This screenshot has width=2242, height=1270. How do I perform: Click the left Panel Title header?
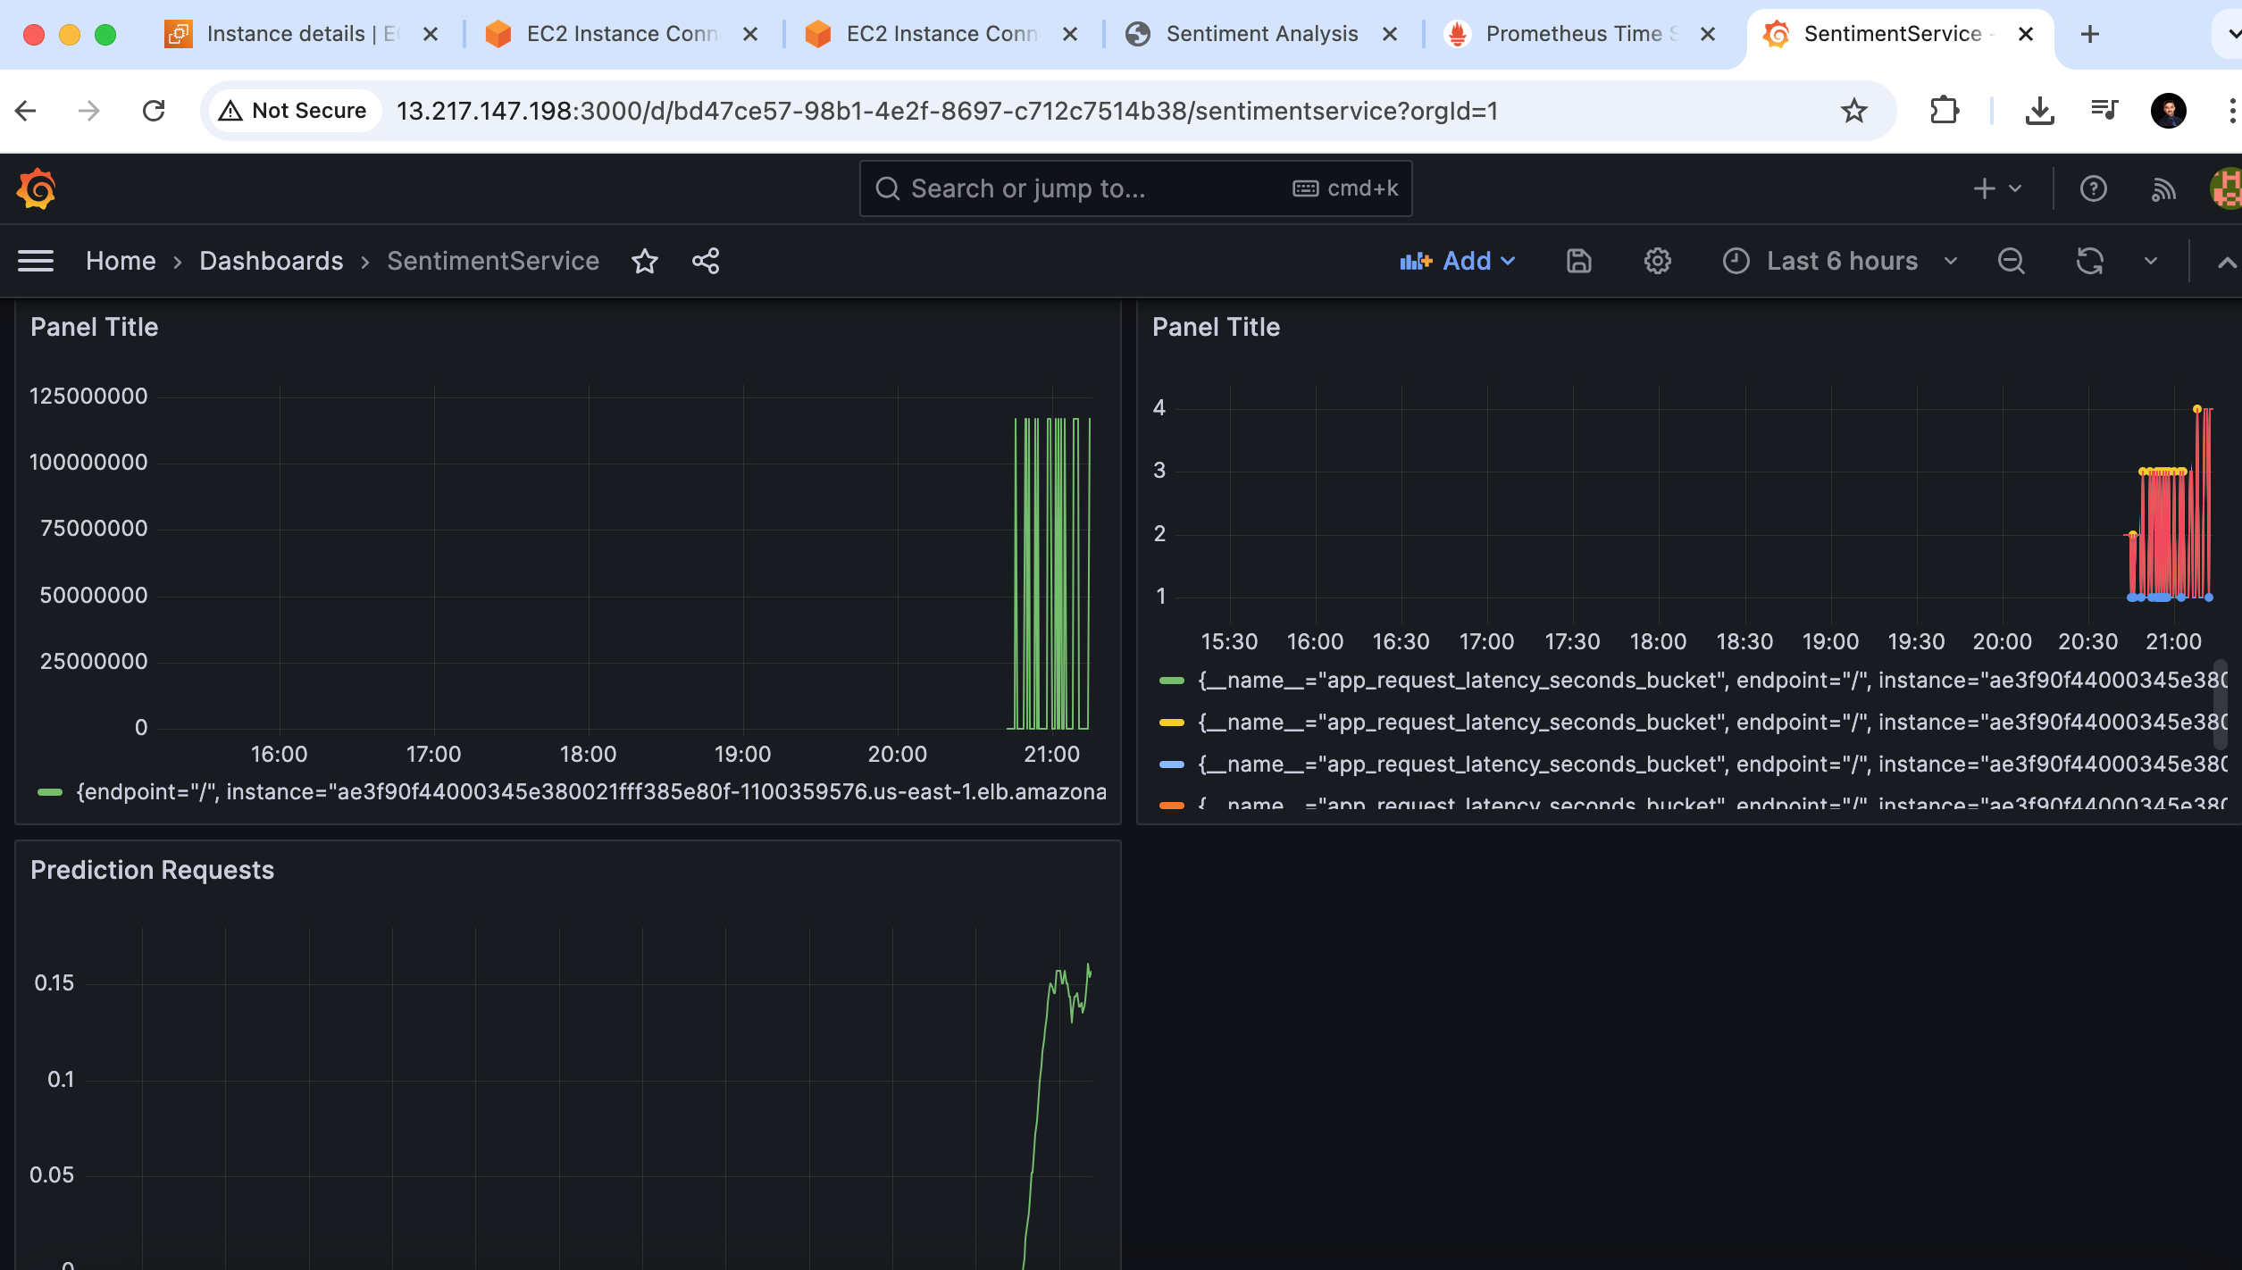coord(95,327)
